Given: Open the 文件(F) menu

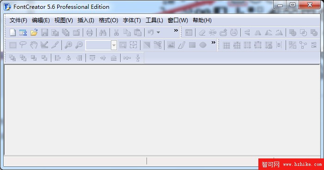Looking at the screenshot, I should click(18, 20).
